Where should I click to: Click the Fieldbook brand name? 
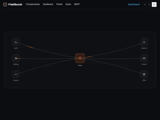pos(15,4)
